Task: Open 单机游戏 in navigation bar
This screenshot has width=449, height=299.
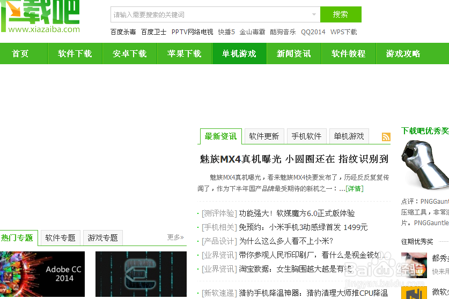Action: [x=239, y=53]
